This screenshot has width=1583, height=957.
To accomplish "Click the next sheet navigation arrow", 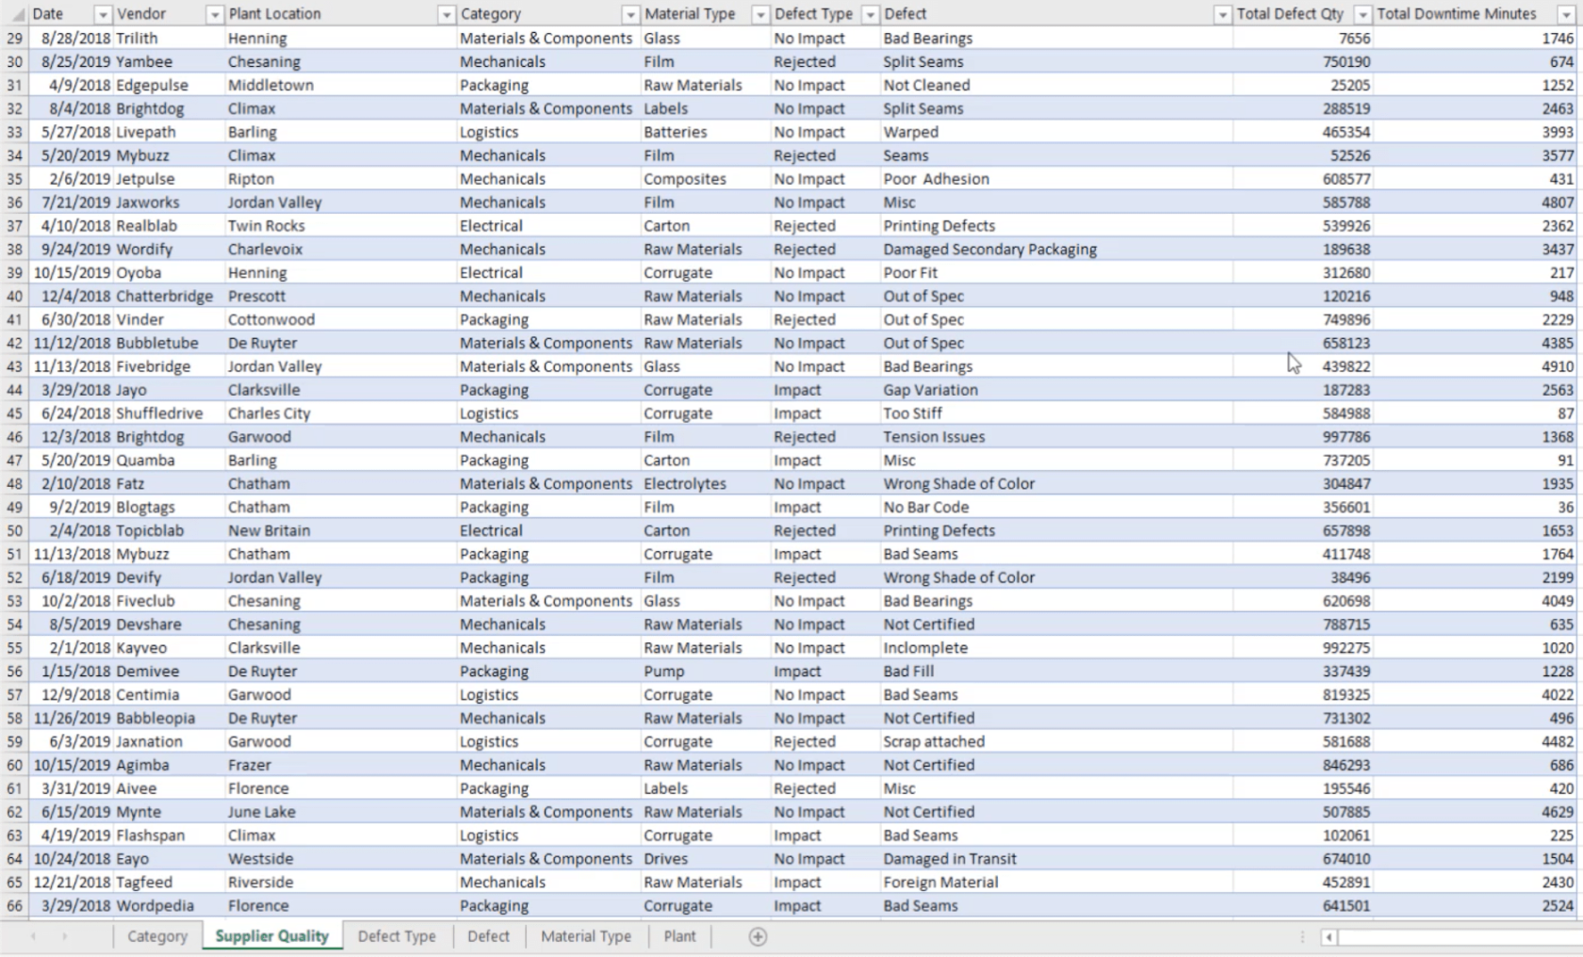I will [64, 936].
